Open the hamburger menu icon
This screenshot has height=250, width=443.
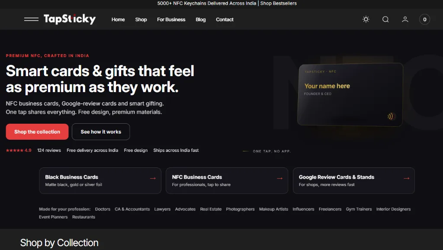[x=31, y=19]
